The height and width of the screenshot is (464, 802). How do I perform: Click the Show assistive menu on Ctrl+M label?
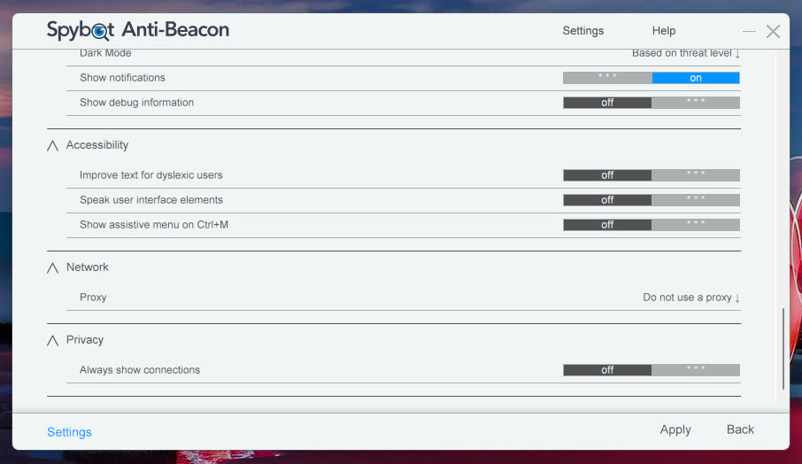pyautogui.click(x=154, y=225)
